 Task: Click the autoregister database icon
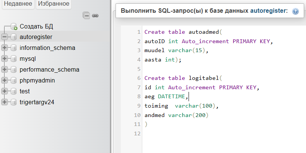tap(13, 37)
